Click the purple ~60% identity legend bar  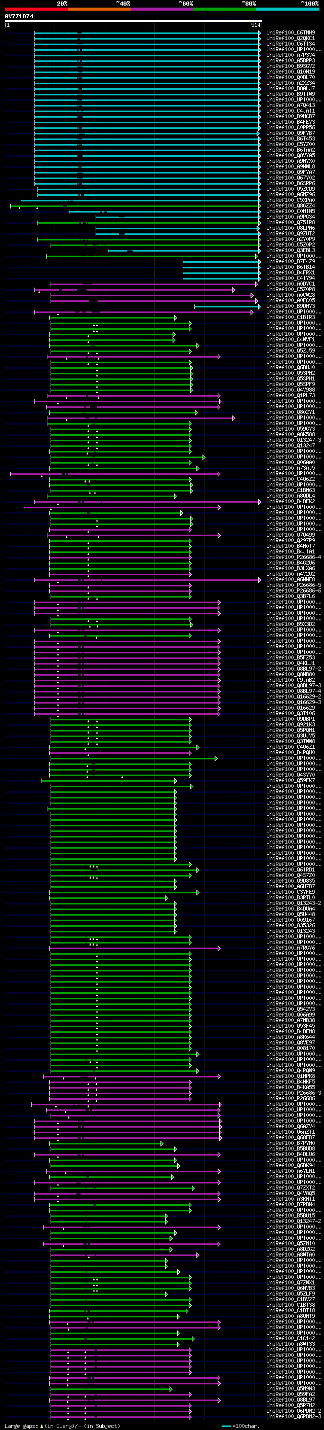coord(161,10)
